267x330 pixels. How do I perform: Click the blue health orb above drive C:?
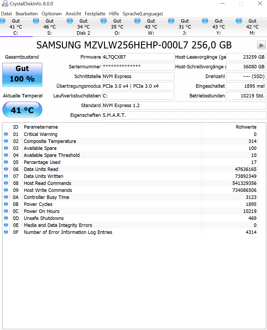3,20
